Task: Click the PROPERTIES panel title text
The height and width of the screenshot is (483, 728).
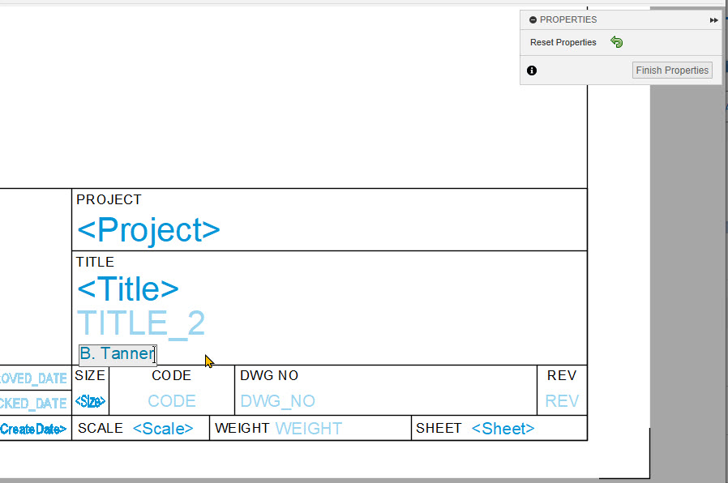Action: [568, 19]
